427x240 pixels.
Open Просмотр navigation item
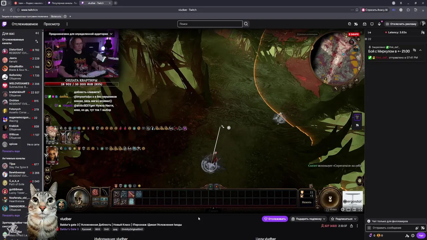pos(52,24)
